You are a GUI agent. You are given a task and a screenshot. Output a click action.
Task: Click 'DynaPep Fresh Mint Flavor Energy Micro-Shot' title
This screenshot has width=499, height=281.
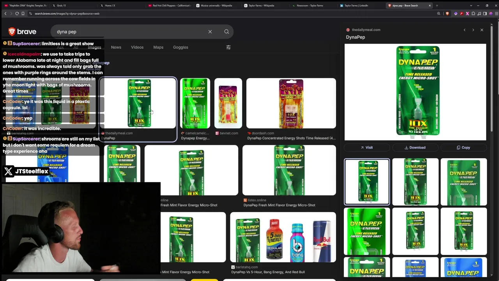tap(279, 205)
